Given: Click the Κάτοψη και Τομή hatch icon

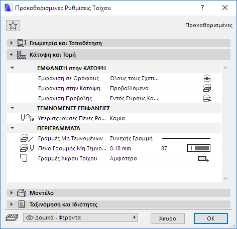Looking at the screenshot, I should tap(22, 55).
